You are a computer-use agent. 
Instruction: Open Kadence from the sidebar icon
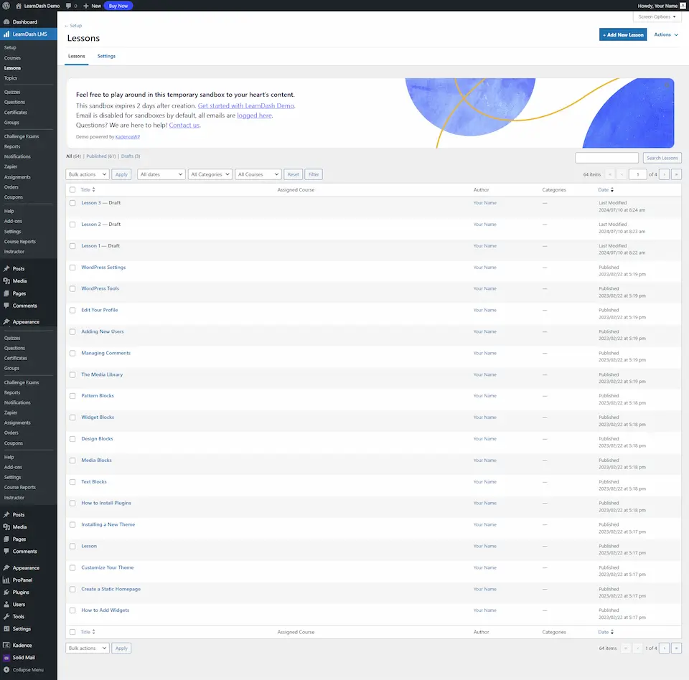[6, 646]
